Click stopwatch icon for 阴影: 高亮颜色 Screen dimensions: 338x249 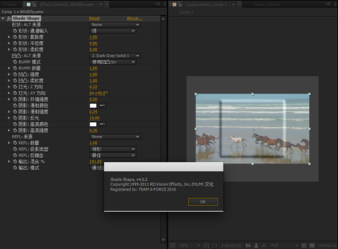point(15,124)
